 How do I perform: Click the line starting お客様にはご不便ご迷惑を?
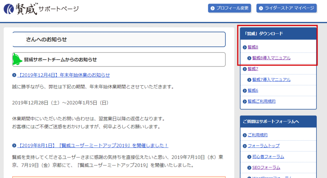(x=87, y=127)
